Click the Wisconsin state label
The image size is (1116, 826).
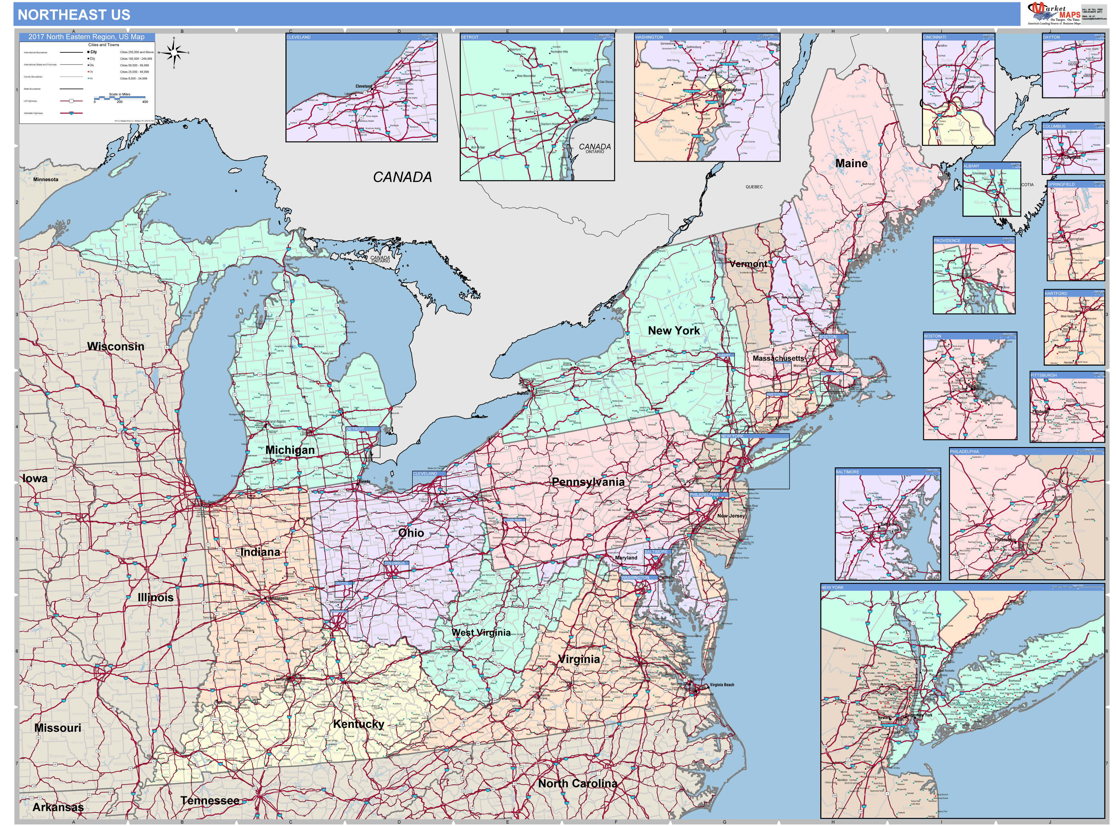click(x=116, y=346)
